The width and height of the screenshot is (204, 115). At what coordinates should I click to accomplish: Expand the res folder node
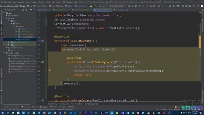click(6, 50)
